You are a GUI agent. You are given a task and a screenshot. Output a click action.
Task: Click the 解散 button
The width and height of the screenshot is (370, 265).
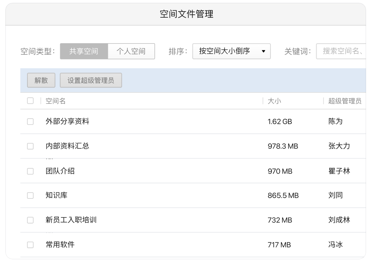pos(41,80)
